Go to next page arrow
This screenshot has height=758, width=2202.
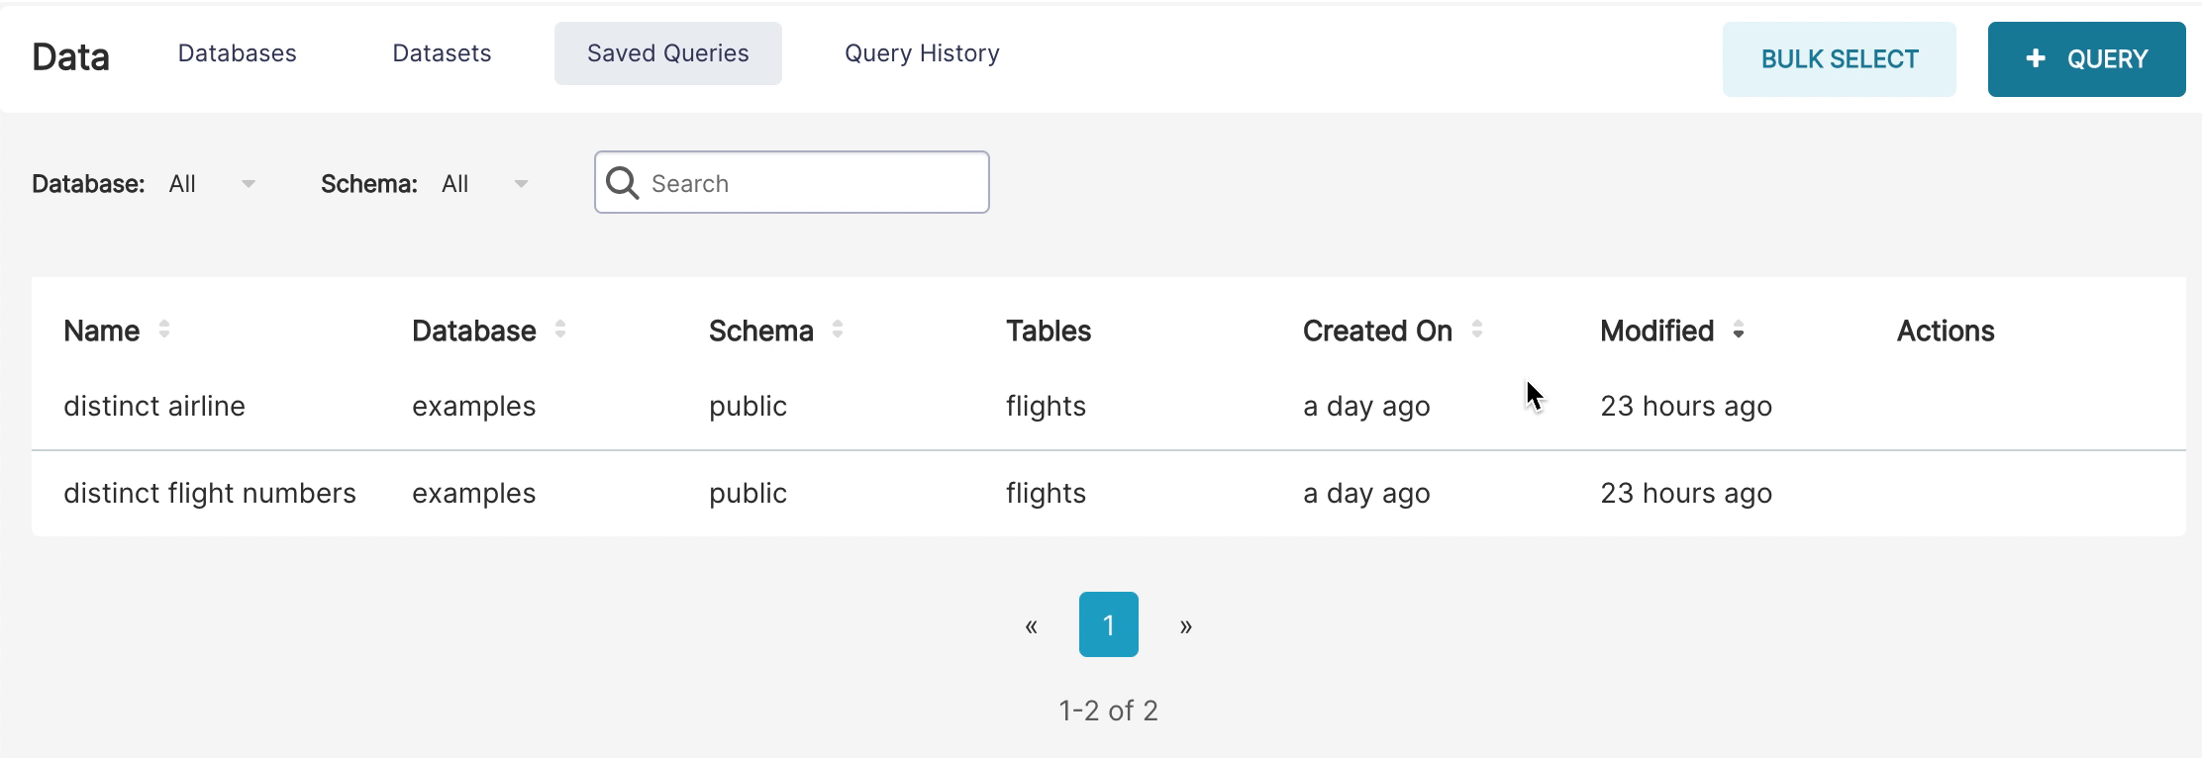[1186, 625]
